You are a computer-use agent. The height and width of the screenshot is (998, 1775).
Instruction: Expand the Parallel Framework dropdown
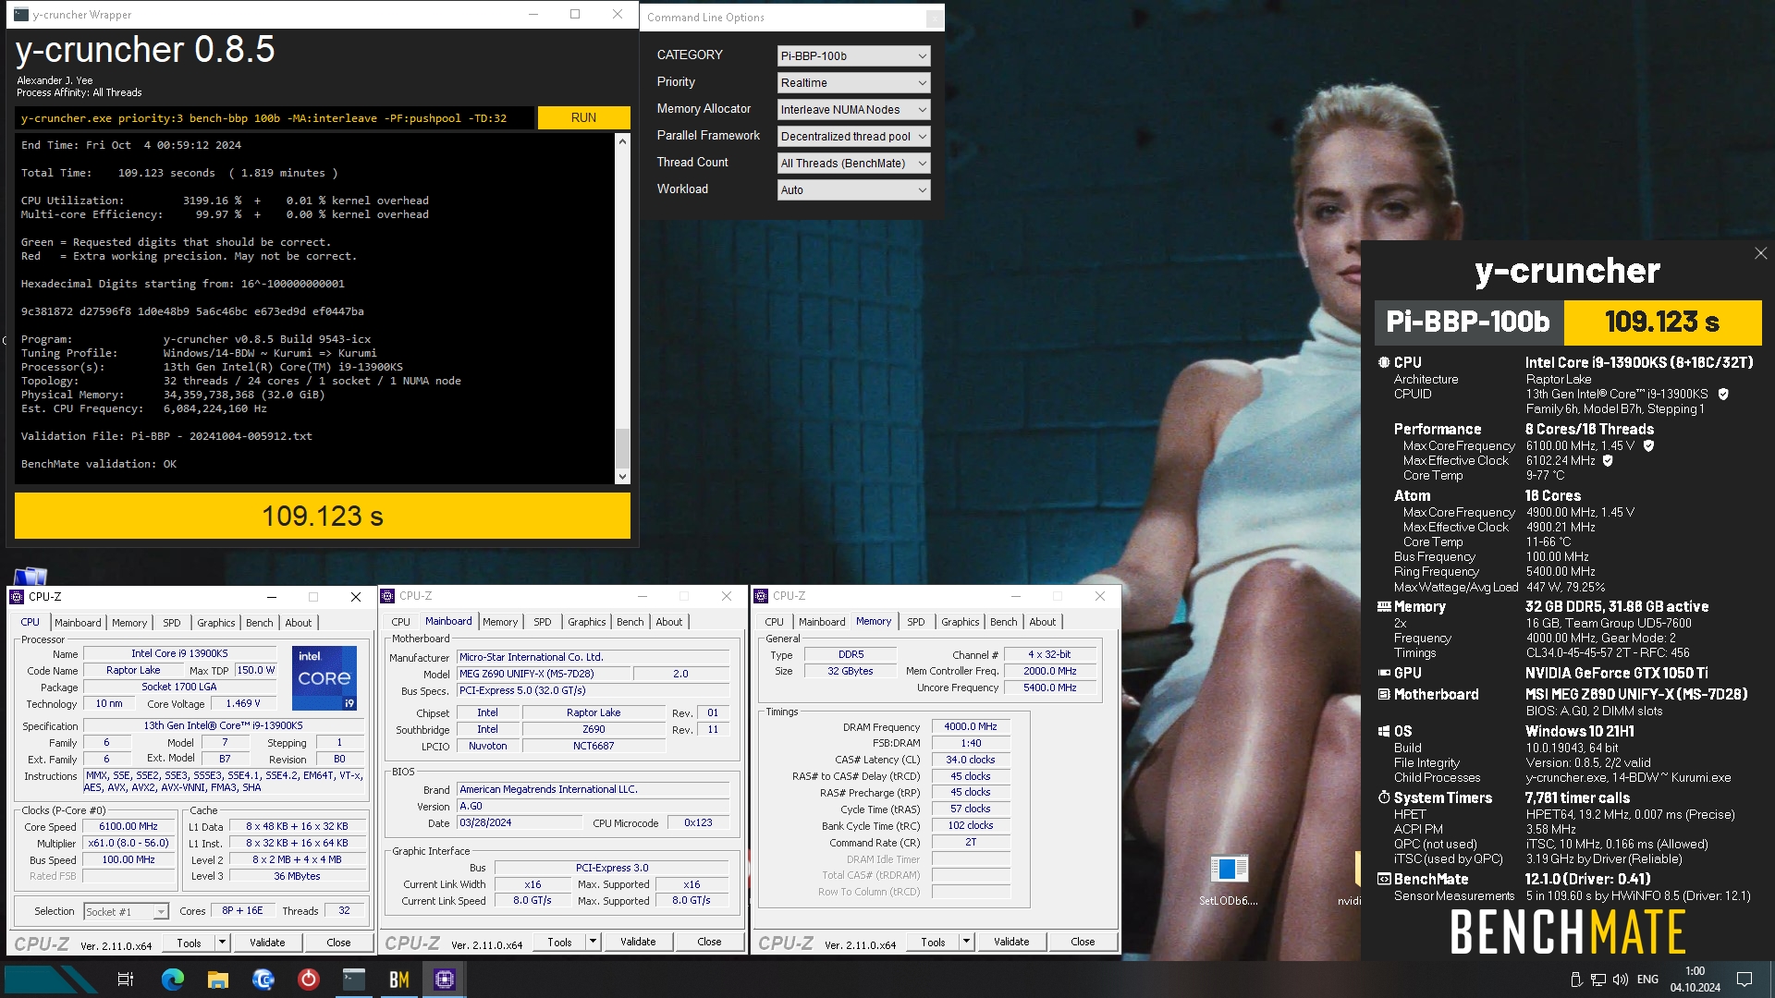click(x=853, y=137)
